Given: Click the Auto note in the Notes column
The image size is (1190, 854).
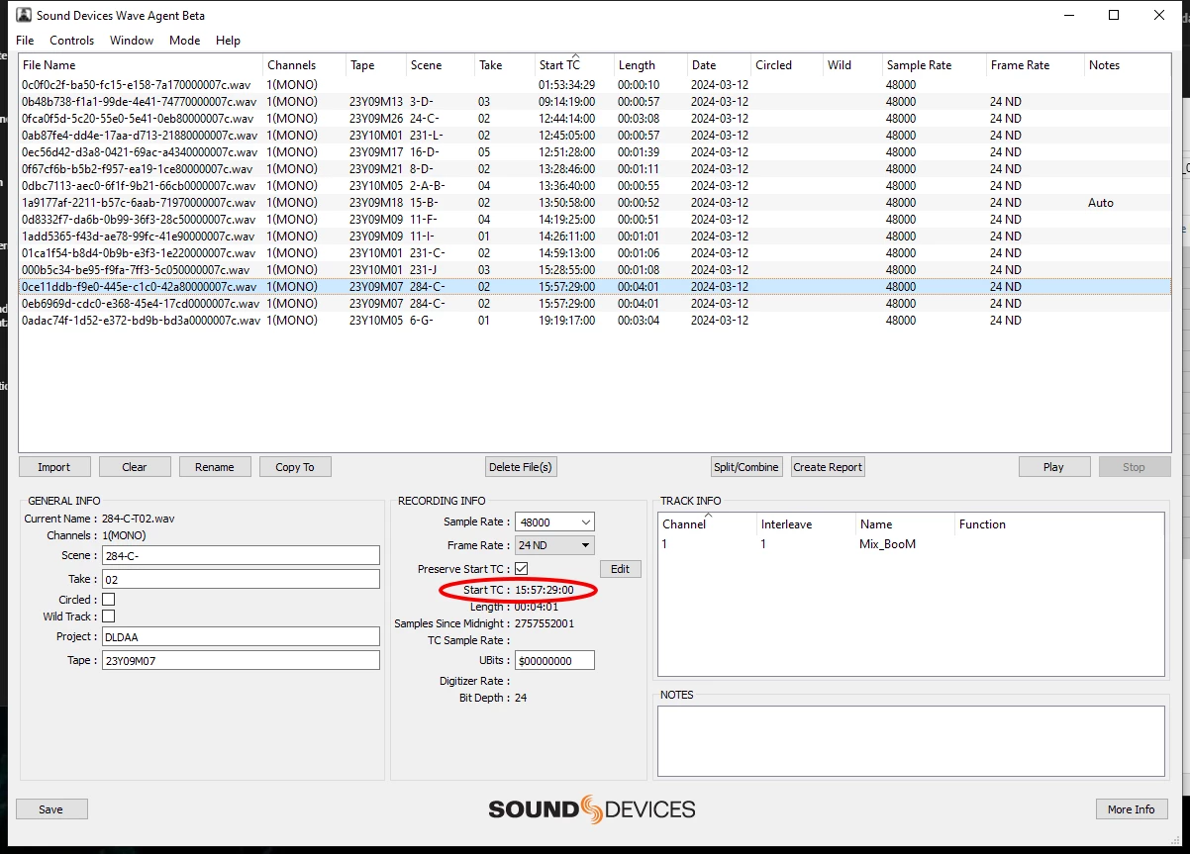Looking at the screenshot, I should coord(1101,203).
